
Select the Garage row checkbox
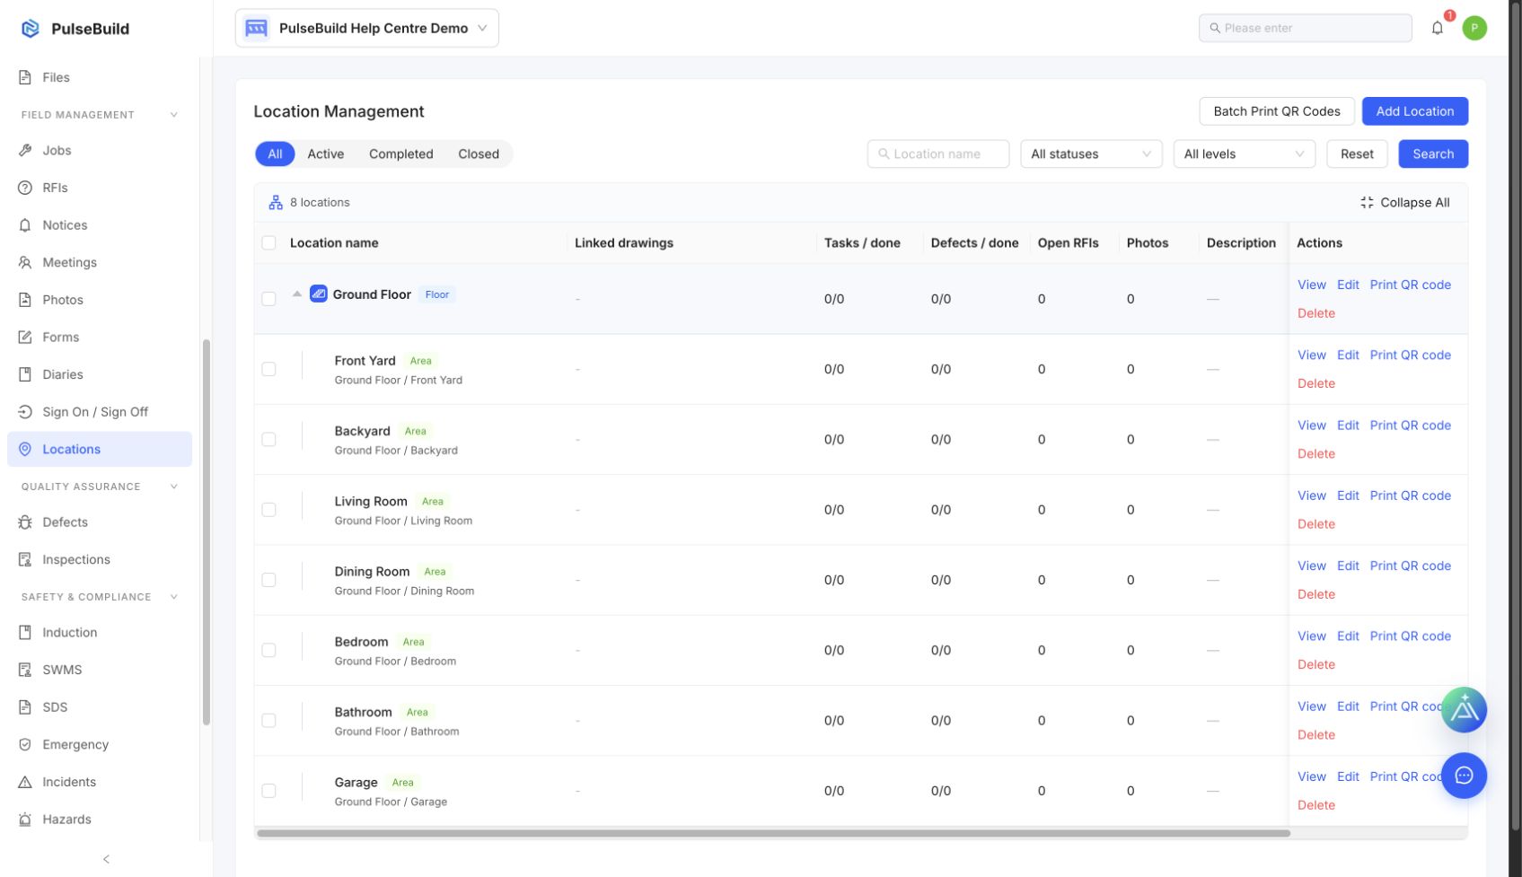coord(268,791)
